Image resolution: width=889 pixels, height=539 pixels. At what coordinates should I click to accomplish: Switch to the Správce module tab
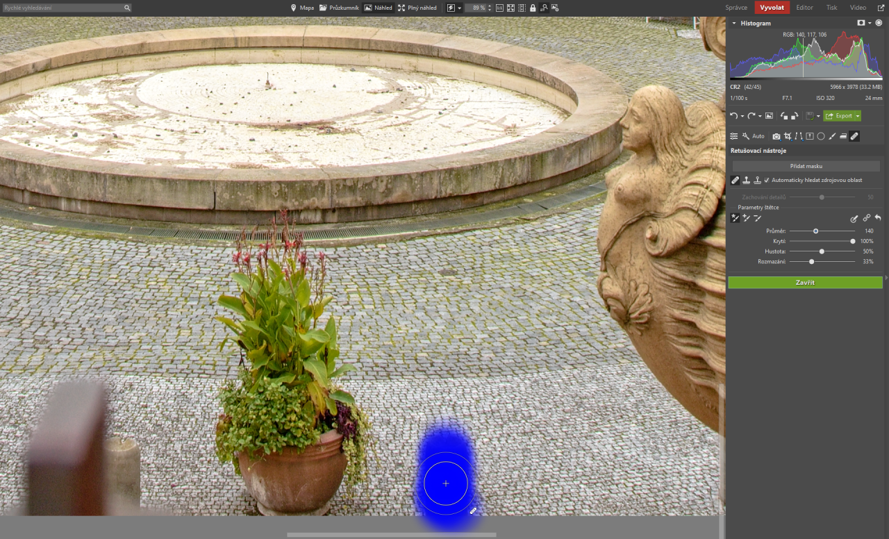(736, 8)
